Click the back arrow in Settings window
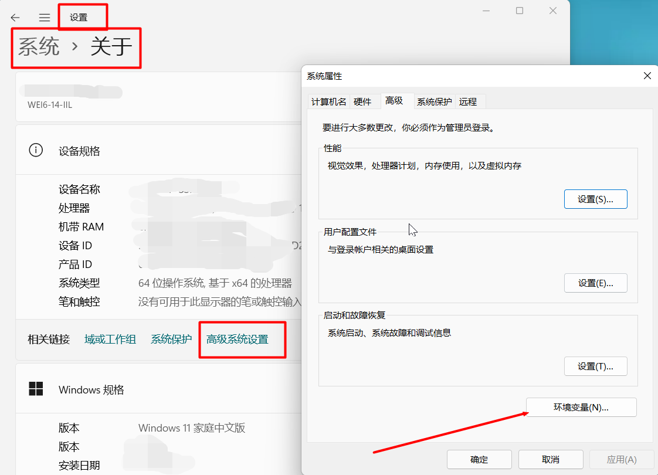The height and width of the screenshot is (475, 658). coord(15,18)
